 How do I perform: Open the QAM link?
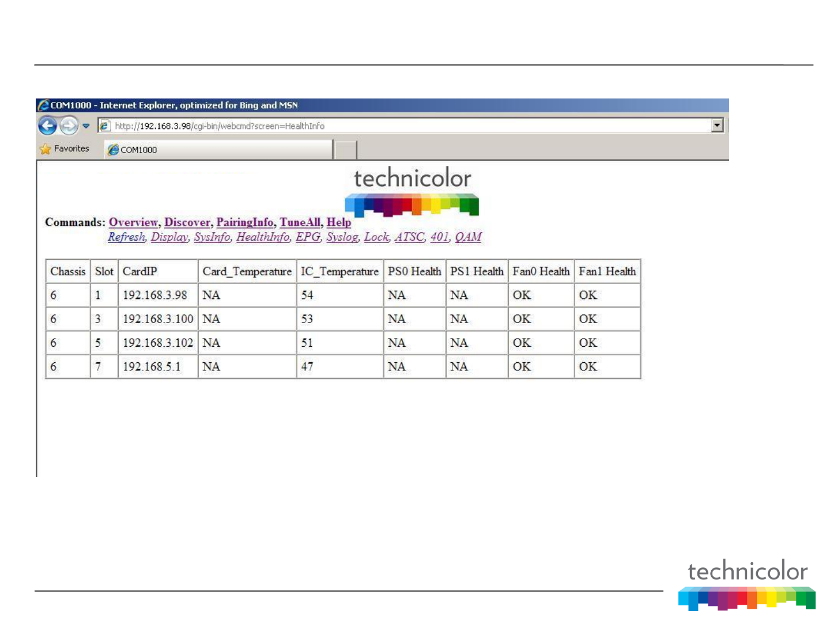(x=468, y=237)
